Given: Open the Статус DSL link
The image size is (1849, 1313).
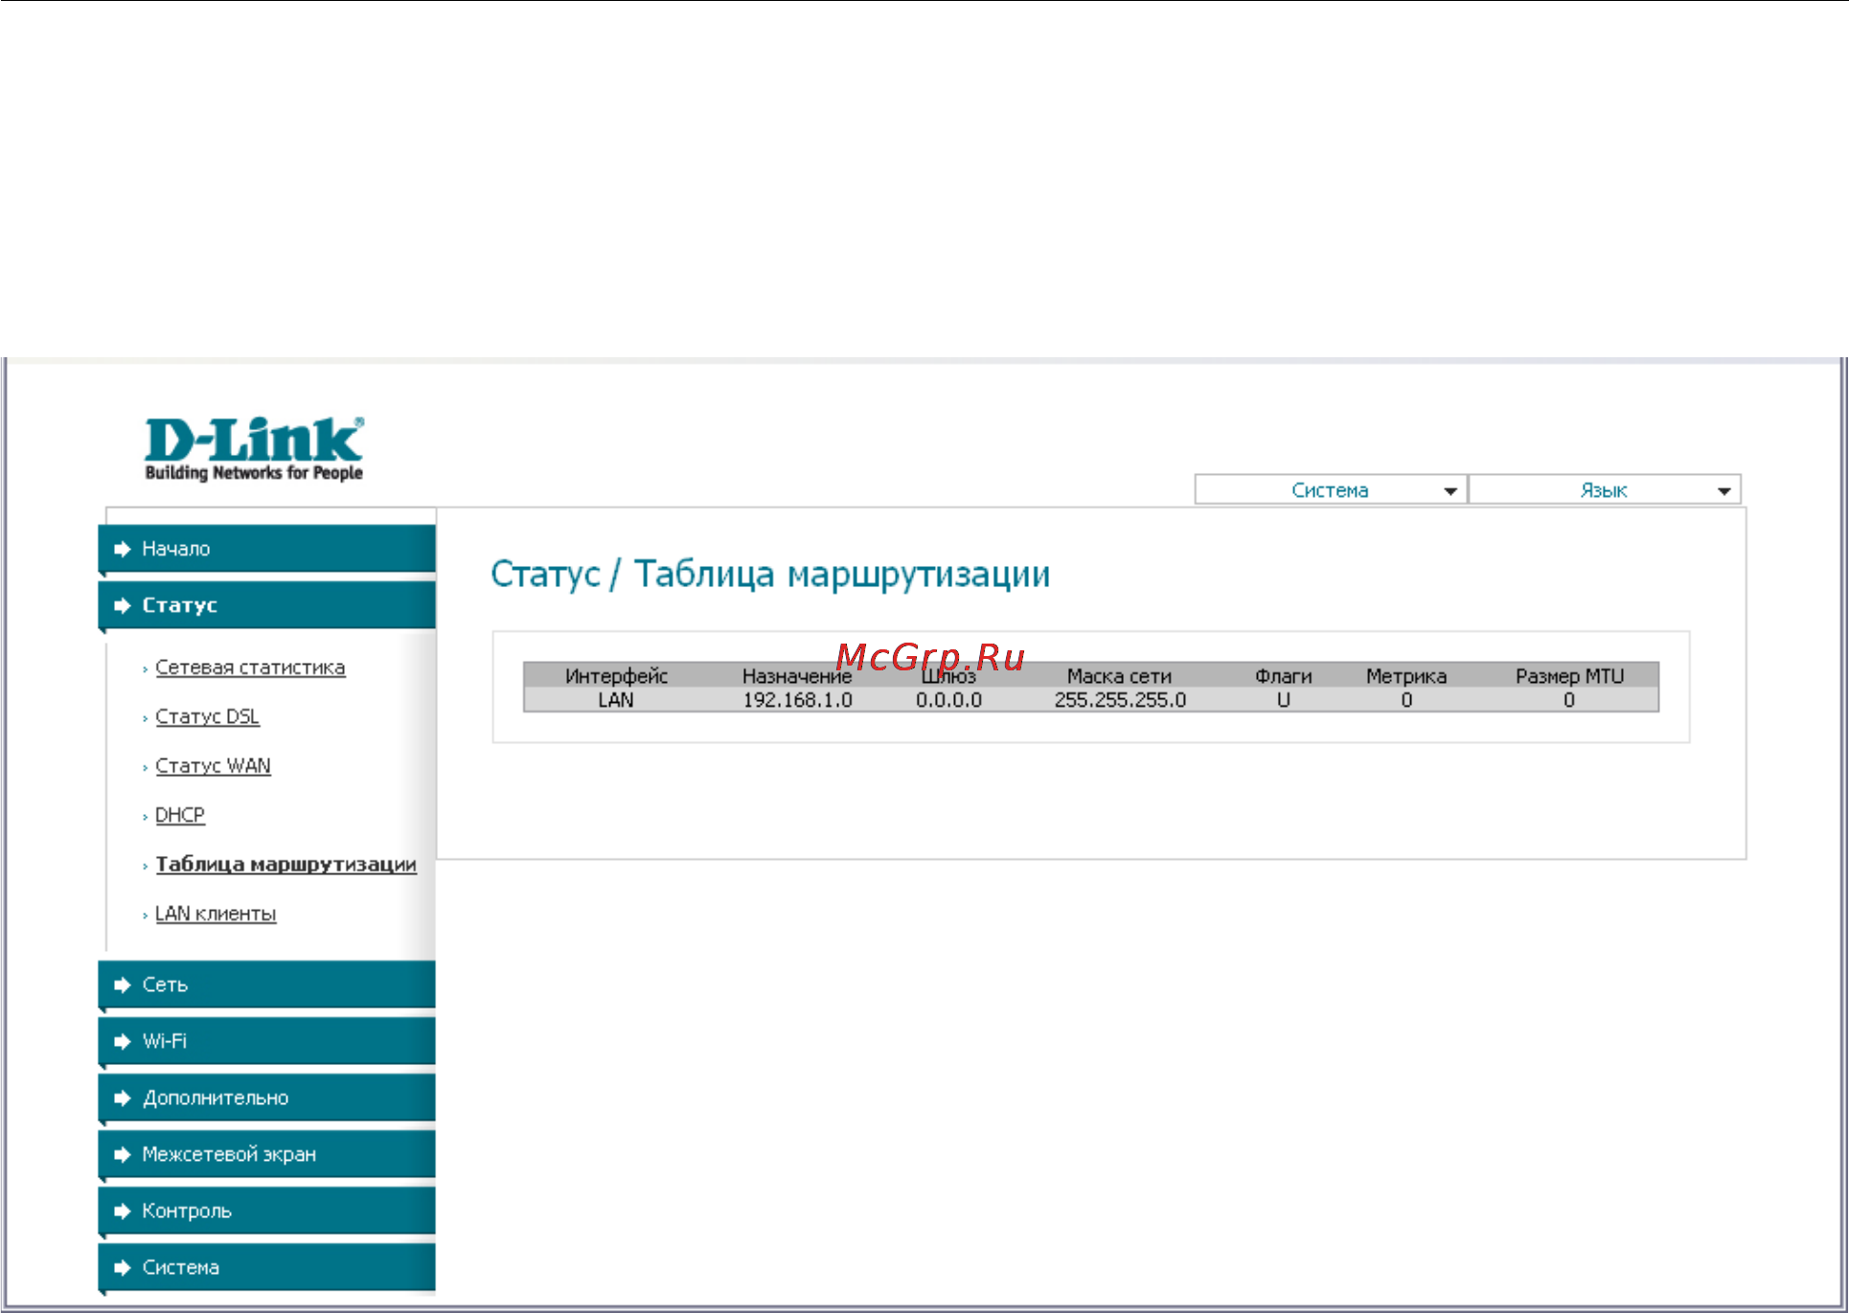Looking at the screenshot, I should coord(207,716).
